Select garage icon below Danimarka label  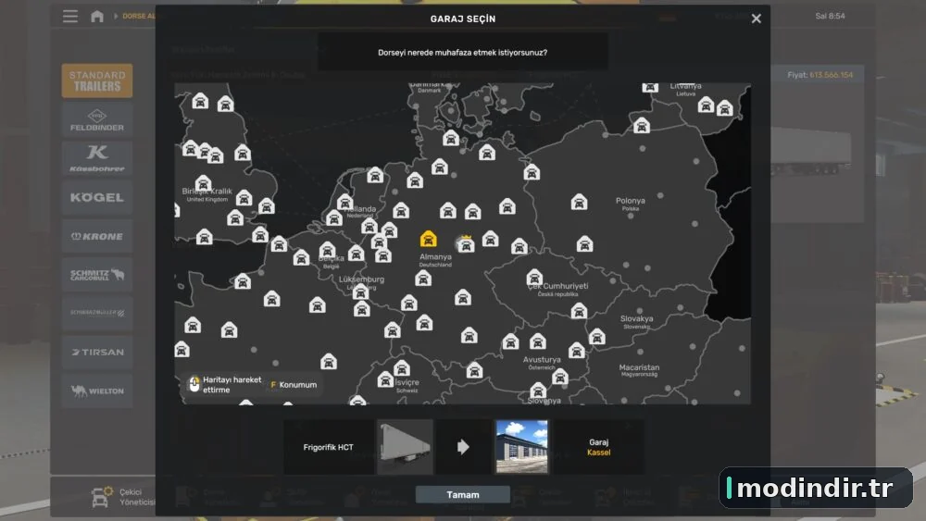click(451, 139)
